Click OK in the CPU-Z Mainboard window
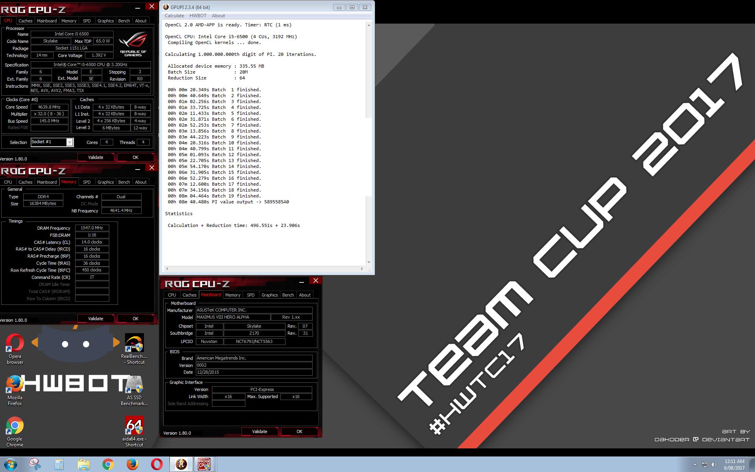The height and width of the screenshot is (472, 755). pos(299,431)
